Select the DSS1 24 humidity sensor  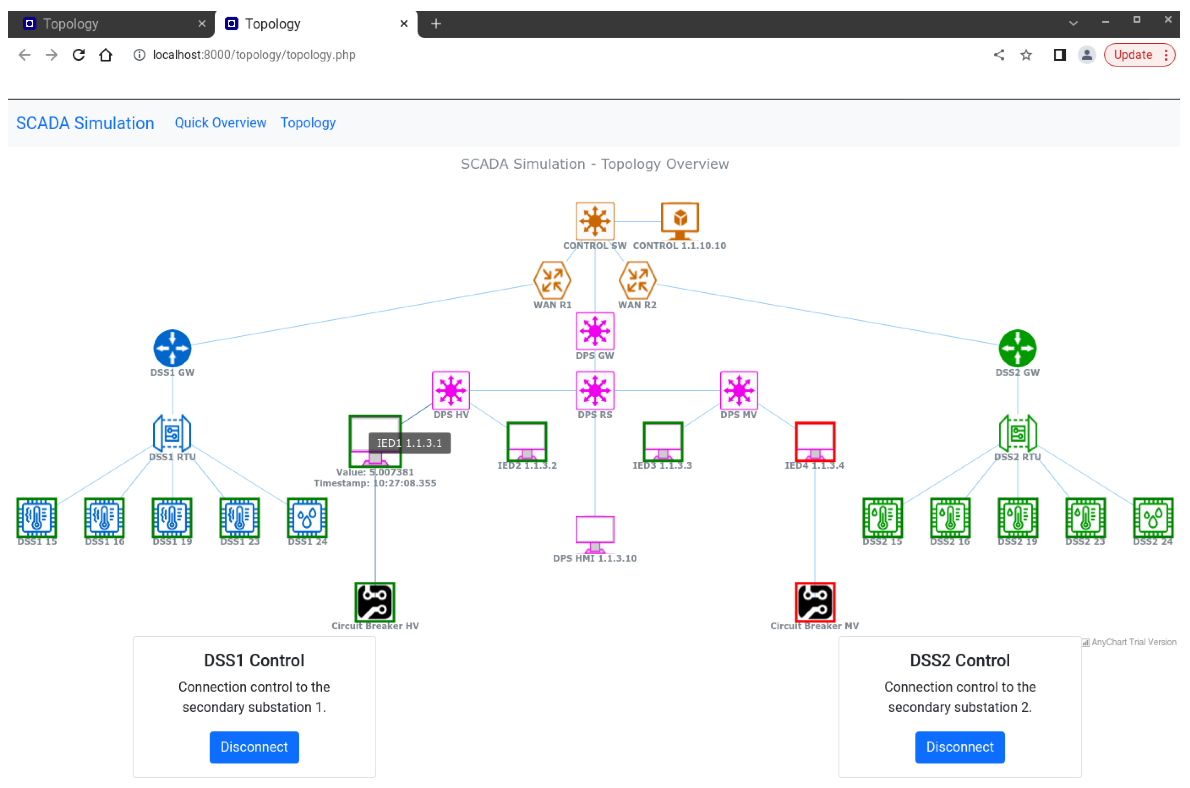coord(307,518)
